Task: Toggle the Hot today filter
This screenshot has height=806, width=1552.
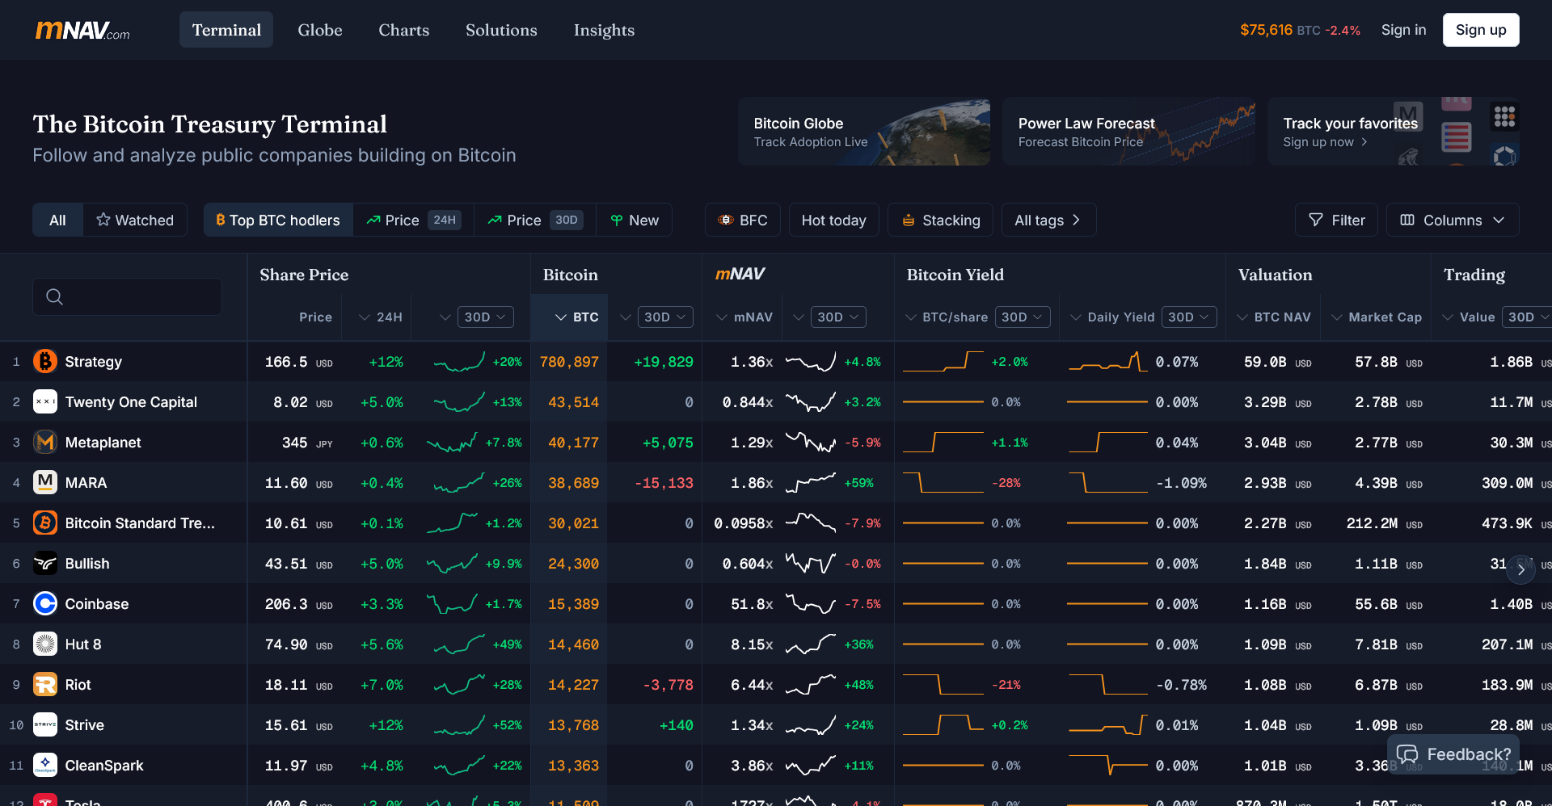Action: tap(833, 220)
